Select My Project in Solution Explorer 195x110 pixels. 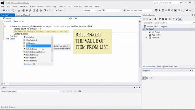point(156,32)
